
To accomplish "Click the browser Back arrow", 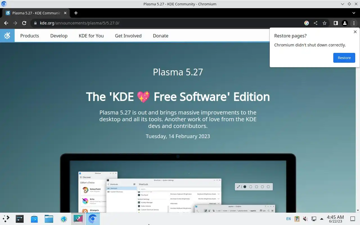I will (x=6, y=23).
